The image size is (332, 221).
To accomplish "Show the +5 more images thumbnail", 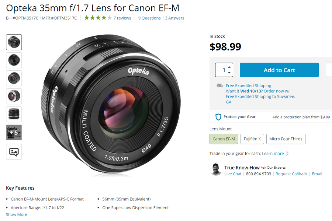I will [x=14, y=133].
